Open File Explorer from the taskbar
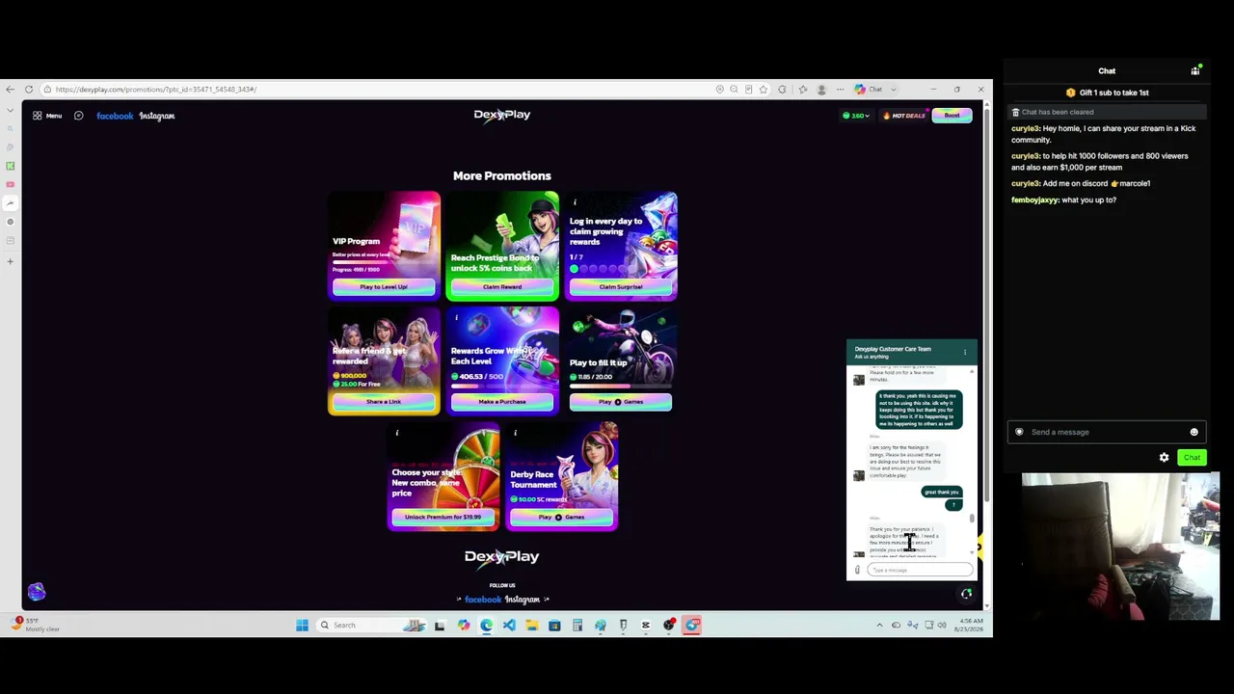 point(531,626)
